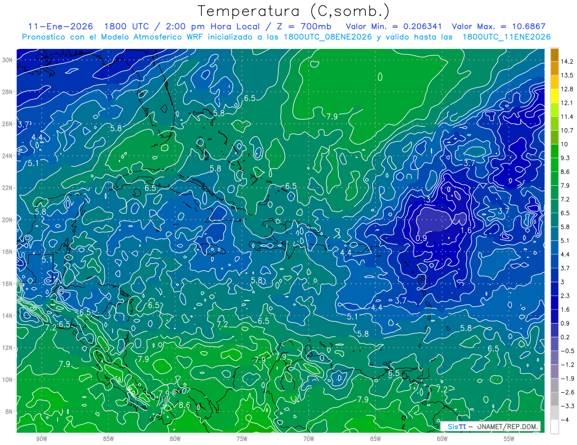Viewport: 577px width, 445px height.
Task: Select the purple colorbar swatch between -1.9 and -1.2
Action: (554, 372)
